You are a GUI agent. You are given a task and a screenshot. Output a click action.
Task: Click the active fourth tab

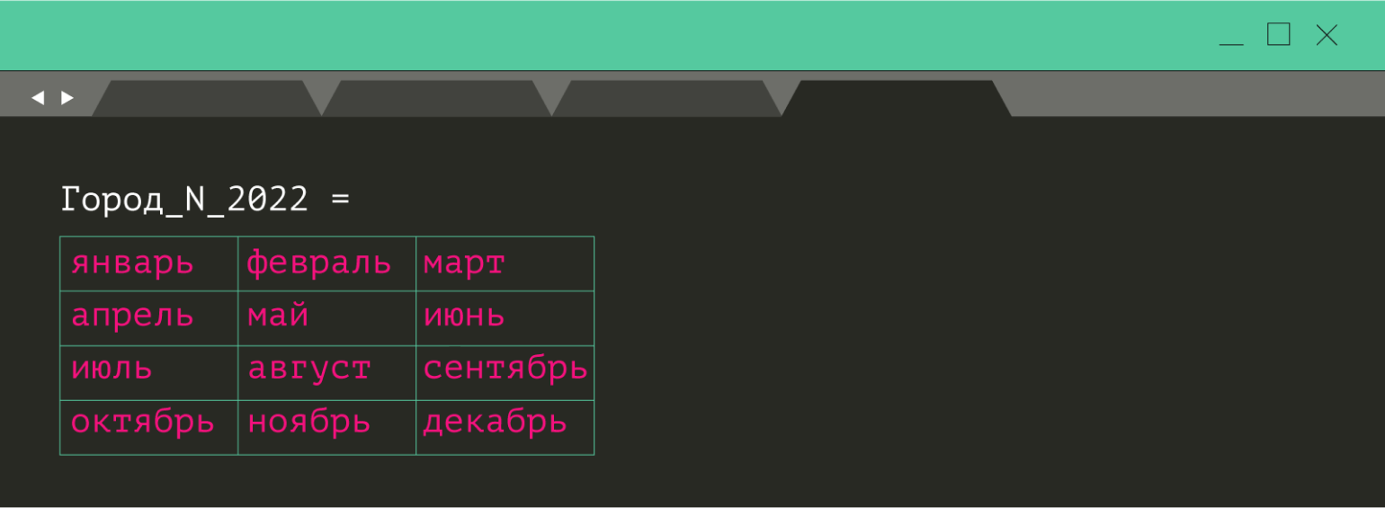point(897,99)
